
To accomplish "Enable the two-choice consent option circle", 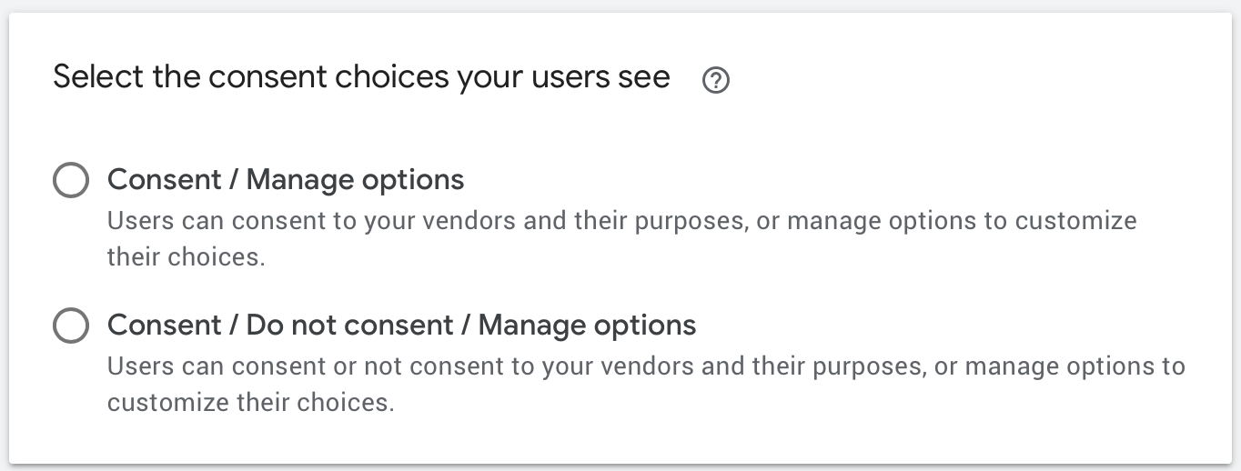I will 71,180.
